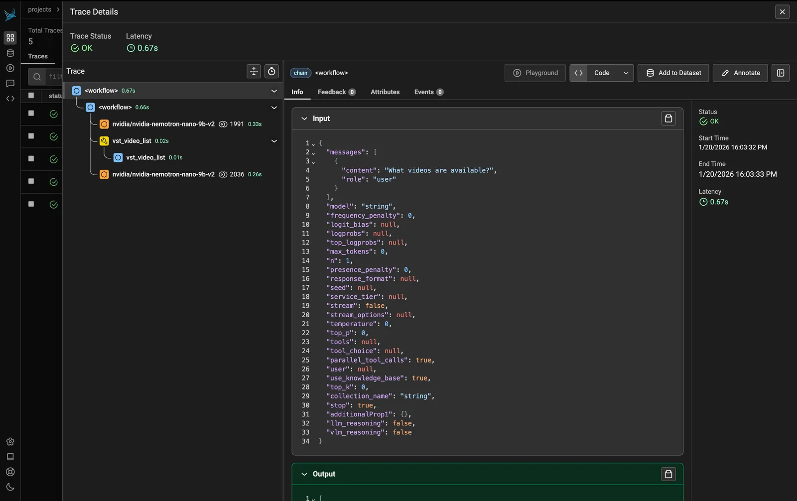The height and width of the screenshot is (501, 797).
Task: Tick the second trace row checkbox
Action: click(31, 136)
